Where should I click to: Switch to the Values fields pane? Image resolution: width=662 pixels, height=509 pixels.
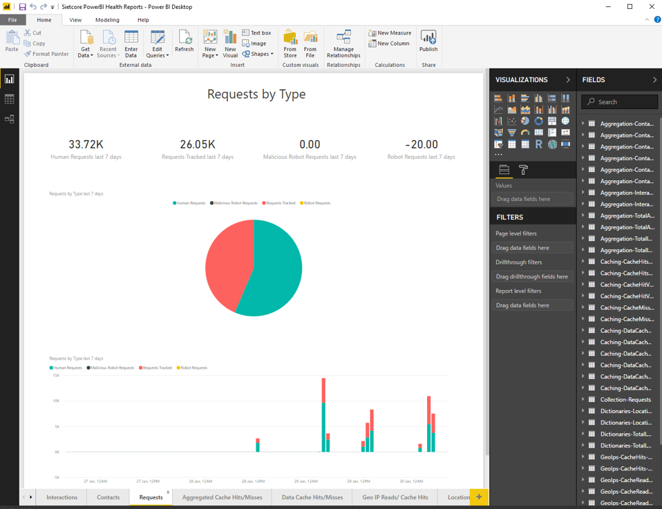(504, 170)
